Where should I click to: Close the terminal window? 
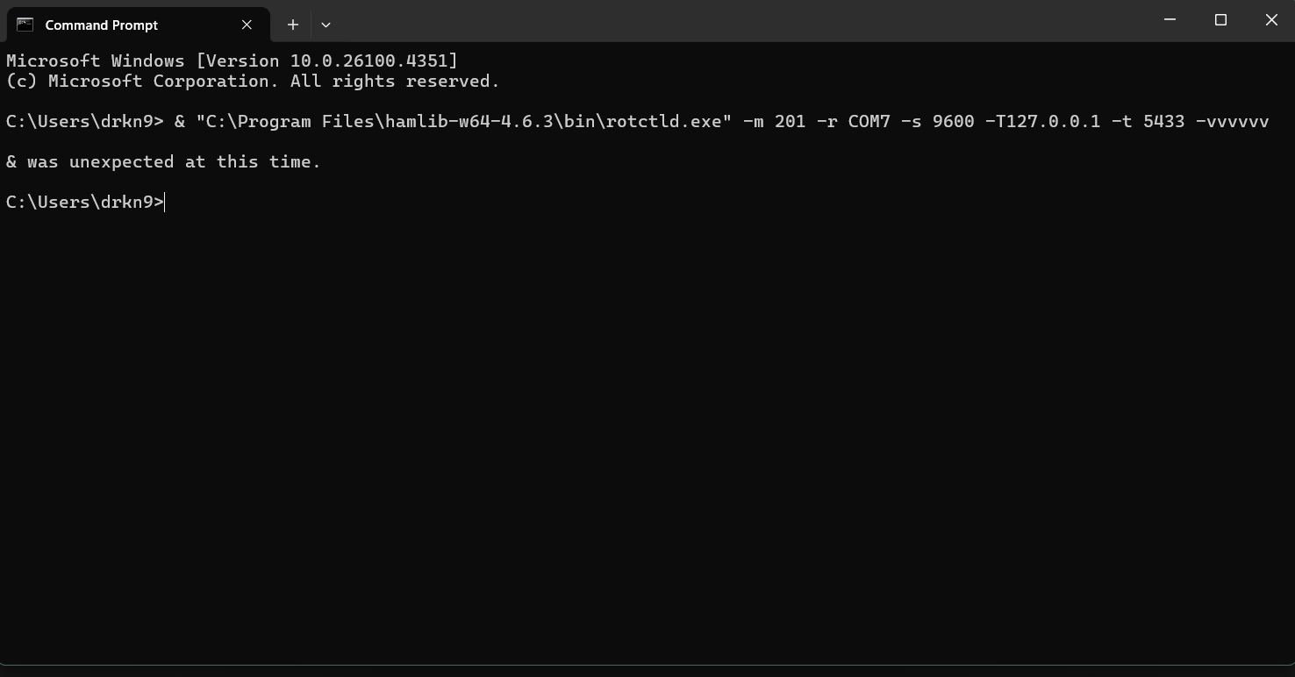coord(1271,19)
